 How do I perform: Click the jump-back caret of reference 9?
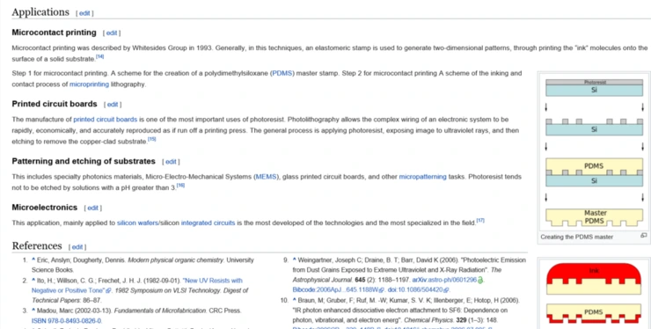[x=295, y=260]
